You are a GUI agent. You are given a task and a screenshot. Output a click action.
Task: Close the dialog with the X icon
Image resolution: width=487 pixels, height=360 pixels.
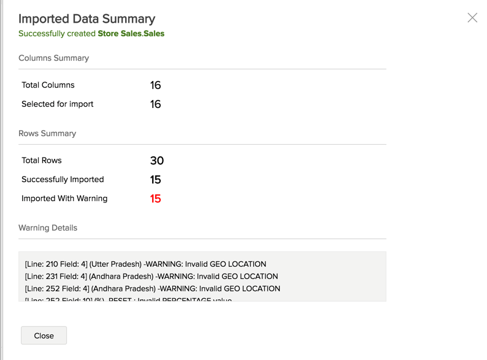tap(472, 18)
